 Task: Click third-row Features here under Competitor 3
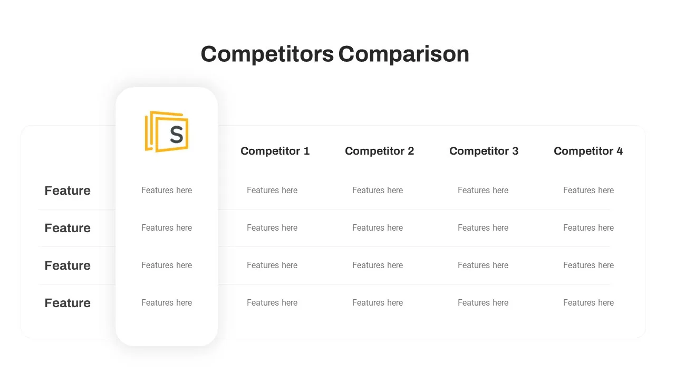coord(483,265)
